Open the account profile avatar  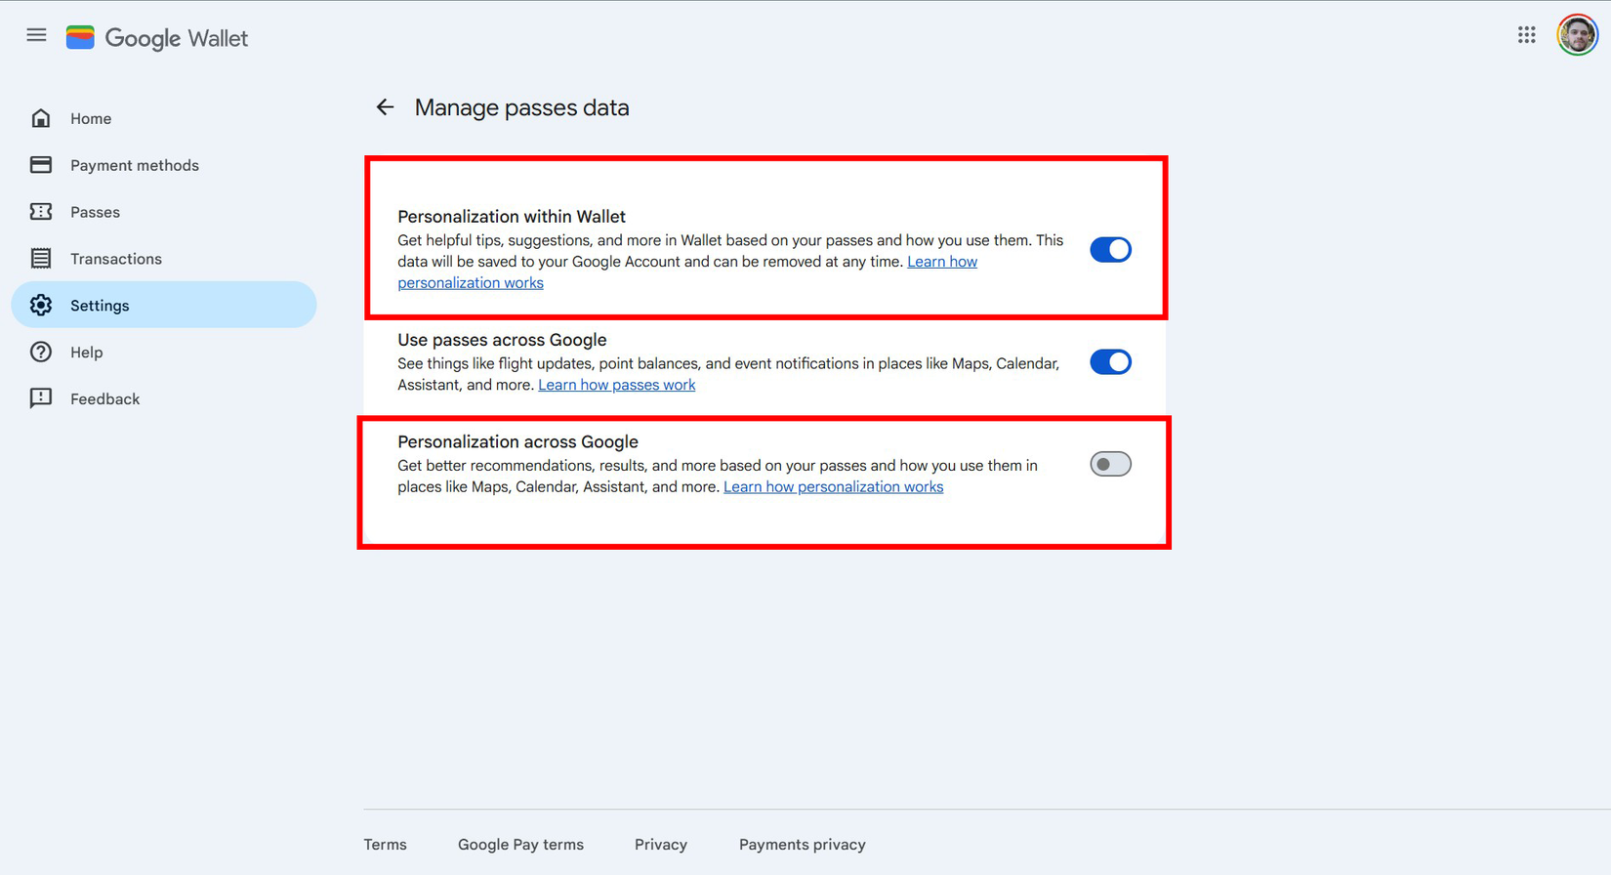(x=1577, y=35)
